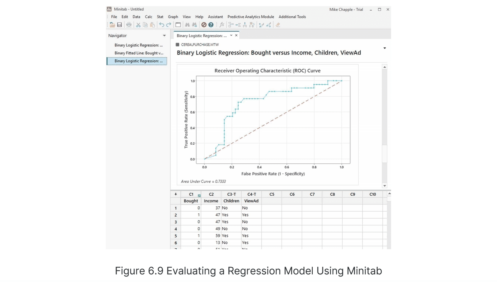The height and width of the screenshot is (283, 497).
Task: Click worksheet scroll-up arrow
Action: click(389, 194)
